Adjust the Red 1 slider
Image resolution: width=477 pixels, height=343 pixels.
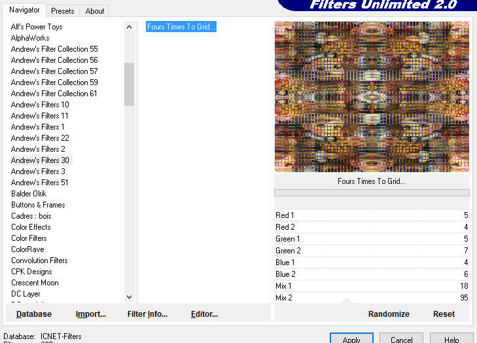pos(372,215)
